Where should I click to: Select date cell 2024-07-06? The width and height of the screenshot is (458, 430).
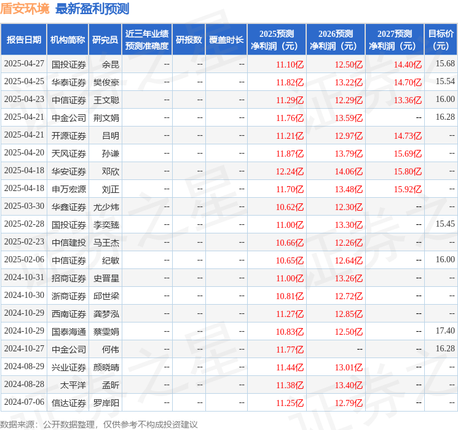click(x=24, y=402)
